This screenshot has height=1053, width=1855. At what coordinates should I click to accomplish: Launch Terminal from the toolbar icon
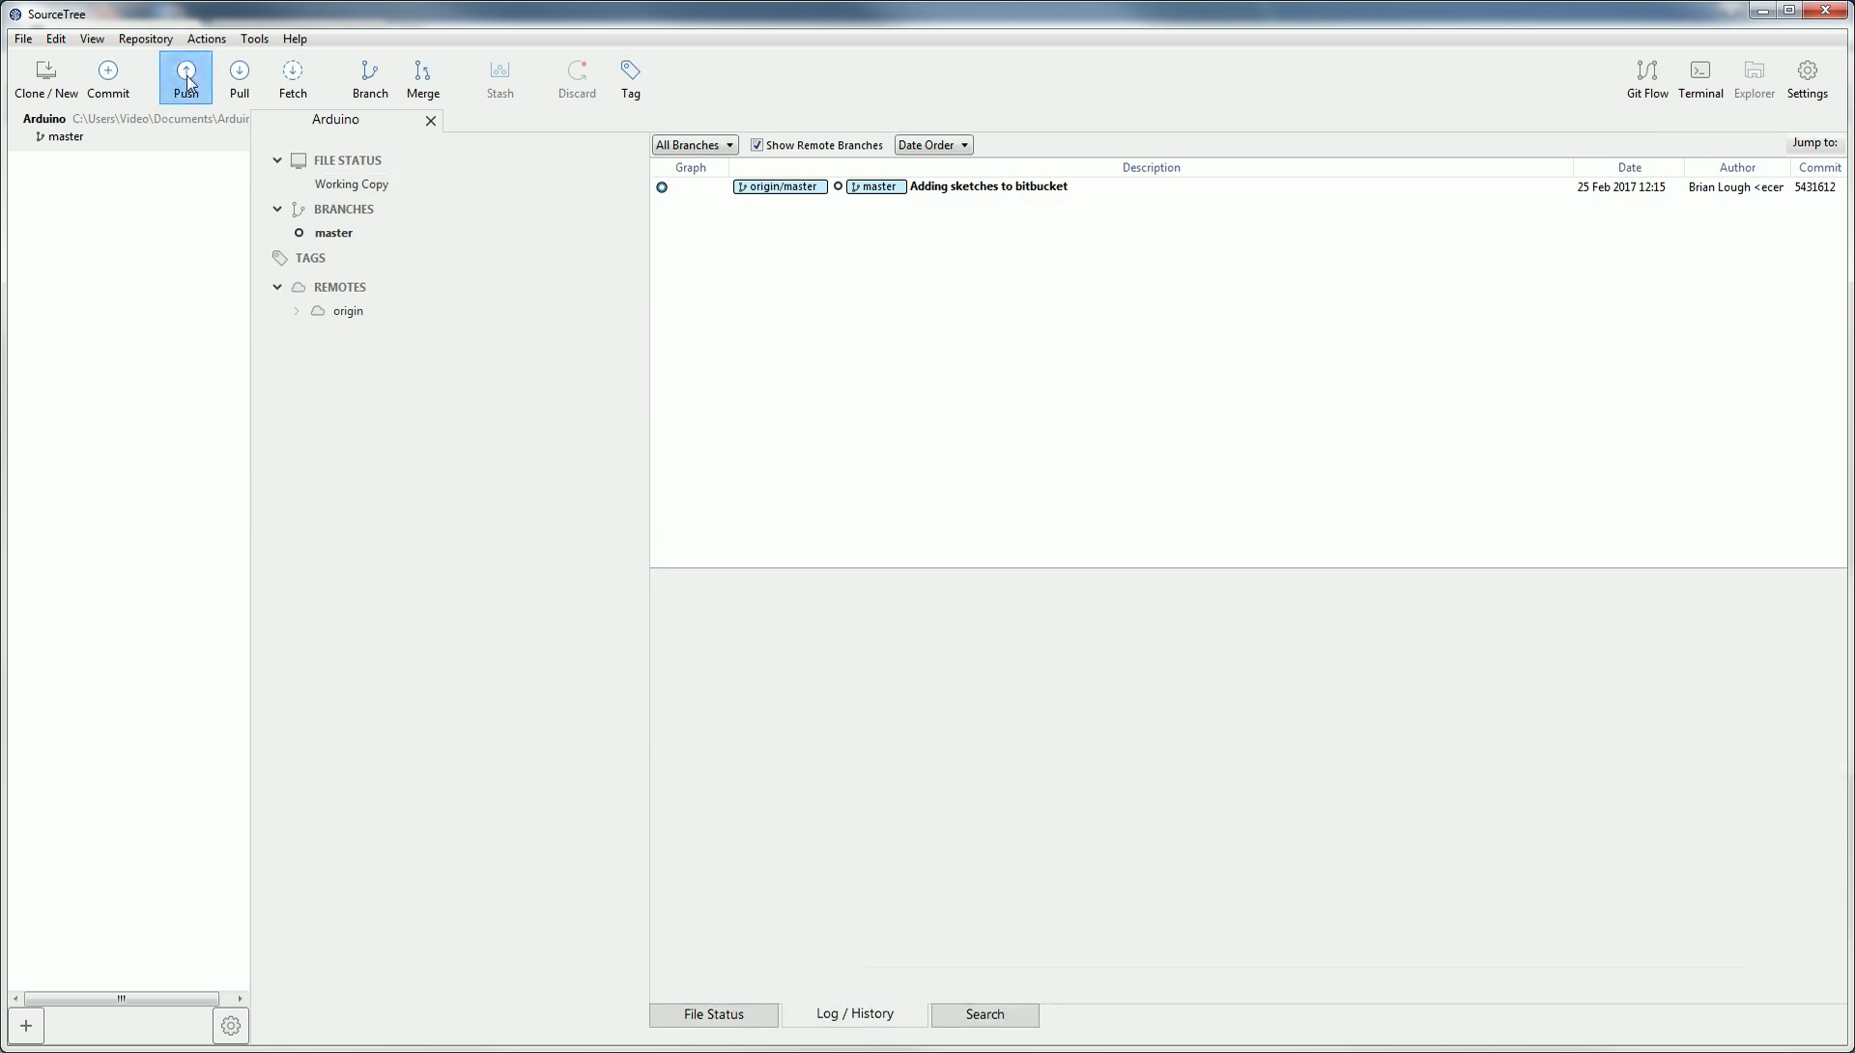[x=1700, y=78]
